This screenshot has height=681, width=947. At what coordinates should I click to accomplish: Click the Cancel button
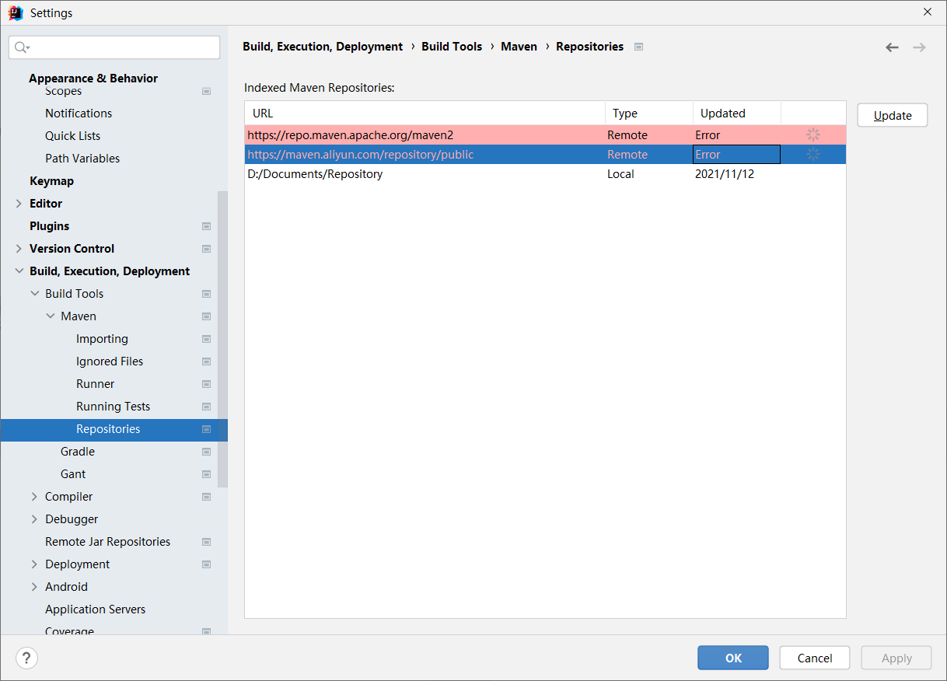[x=814, y=658]
